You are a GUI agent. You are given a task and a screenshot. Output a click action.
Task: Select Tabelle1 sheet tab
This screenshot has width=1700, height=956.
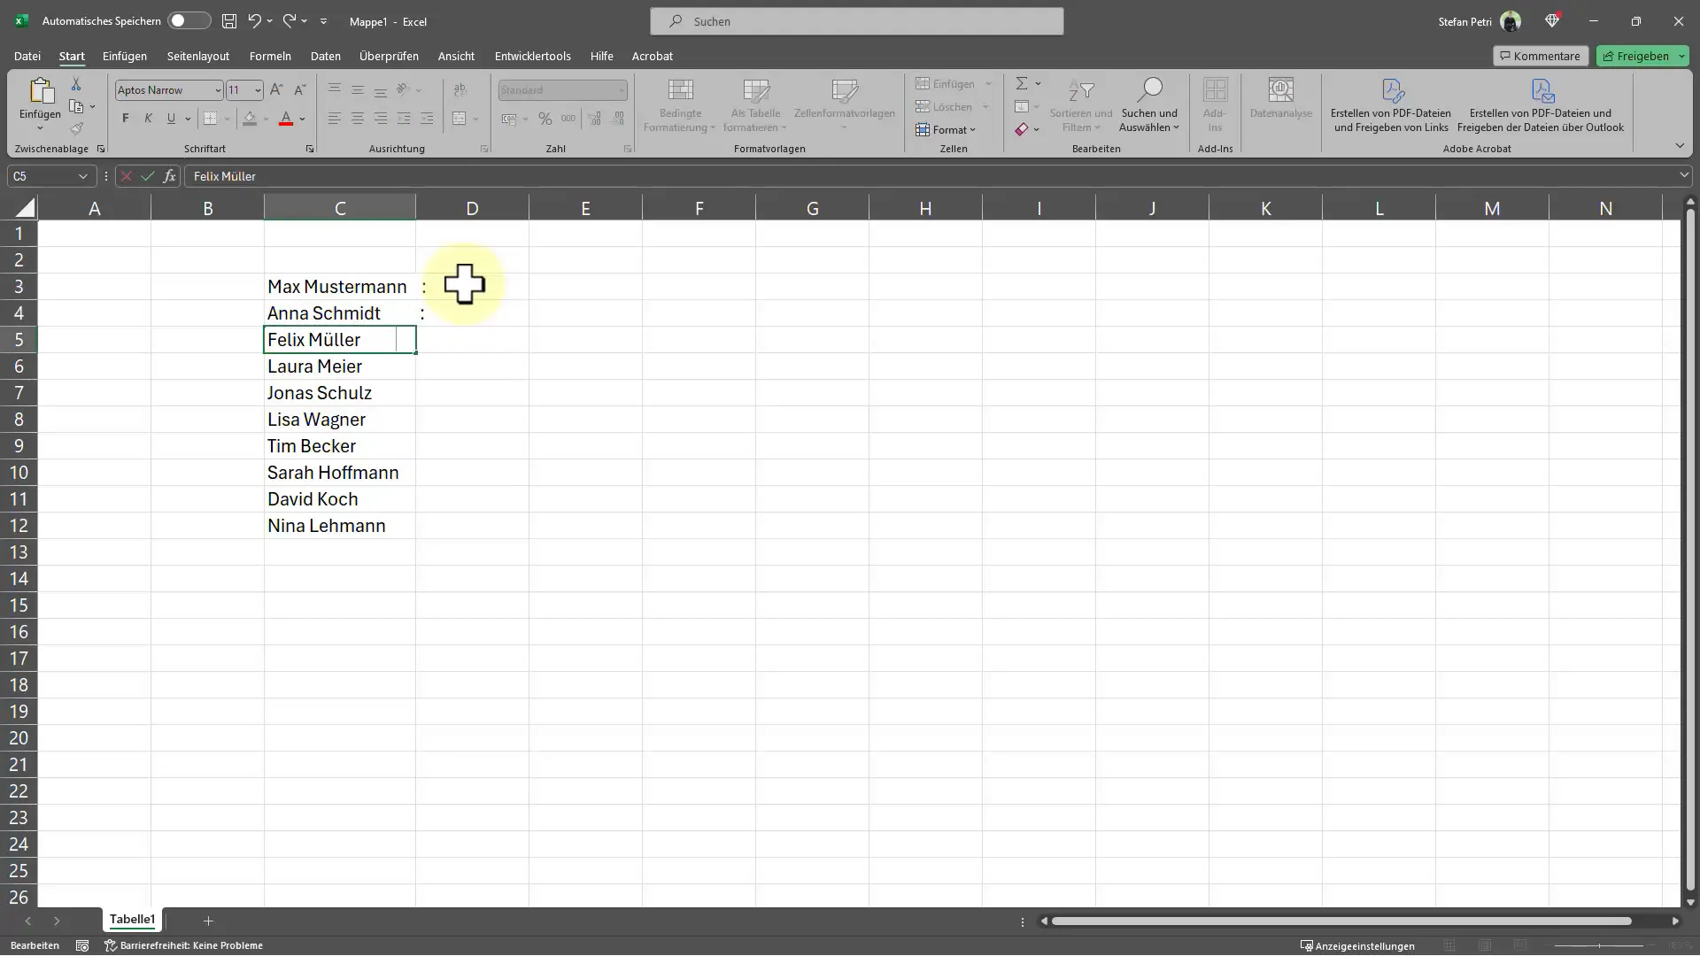coord(132,920)
